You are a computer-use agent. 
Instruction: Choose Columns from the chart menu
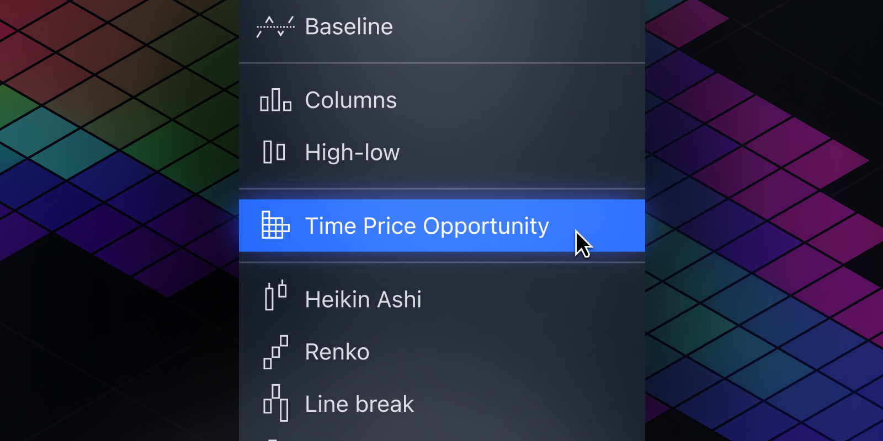tap(442, 100)
